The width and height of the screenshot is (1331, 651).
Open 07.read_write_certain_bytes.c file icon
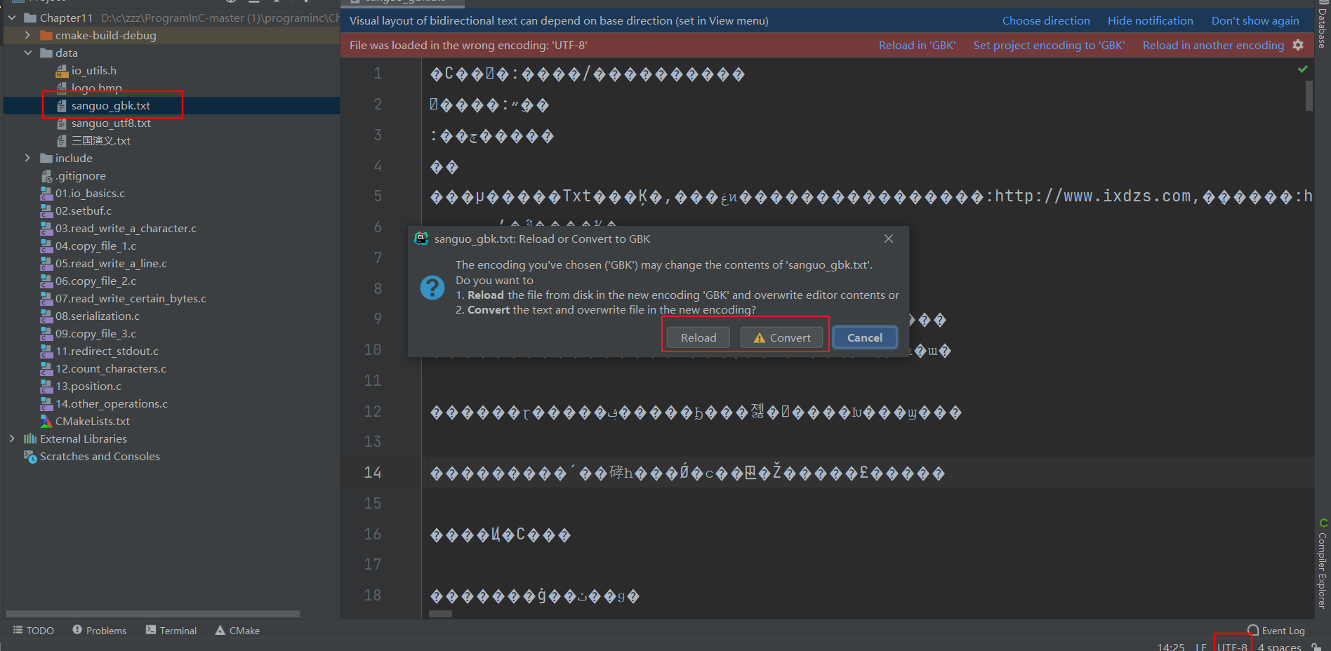click(47, 298)
